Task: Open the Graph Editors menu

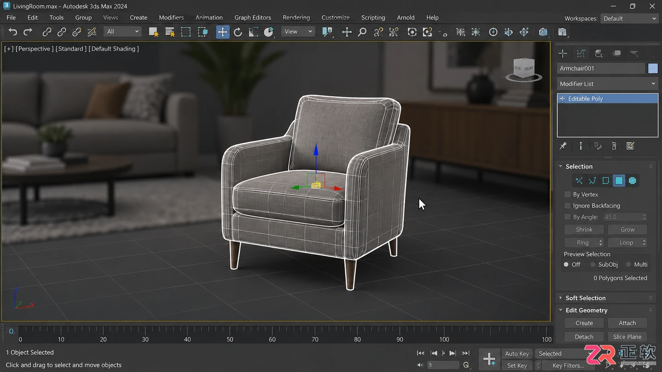Action: [x=253, y=17]
